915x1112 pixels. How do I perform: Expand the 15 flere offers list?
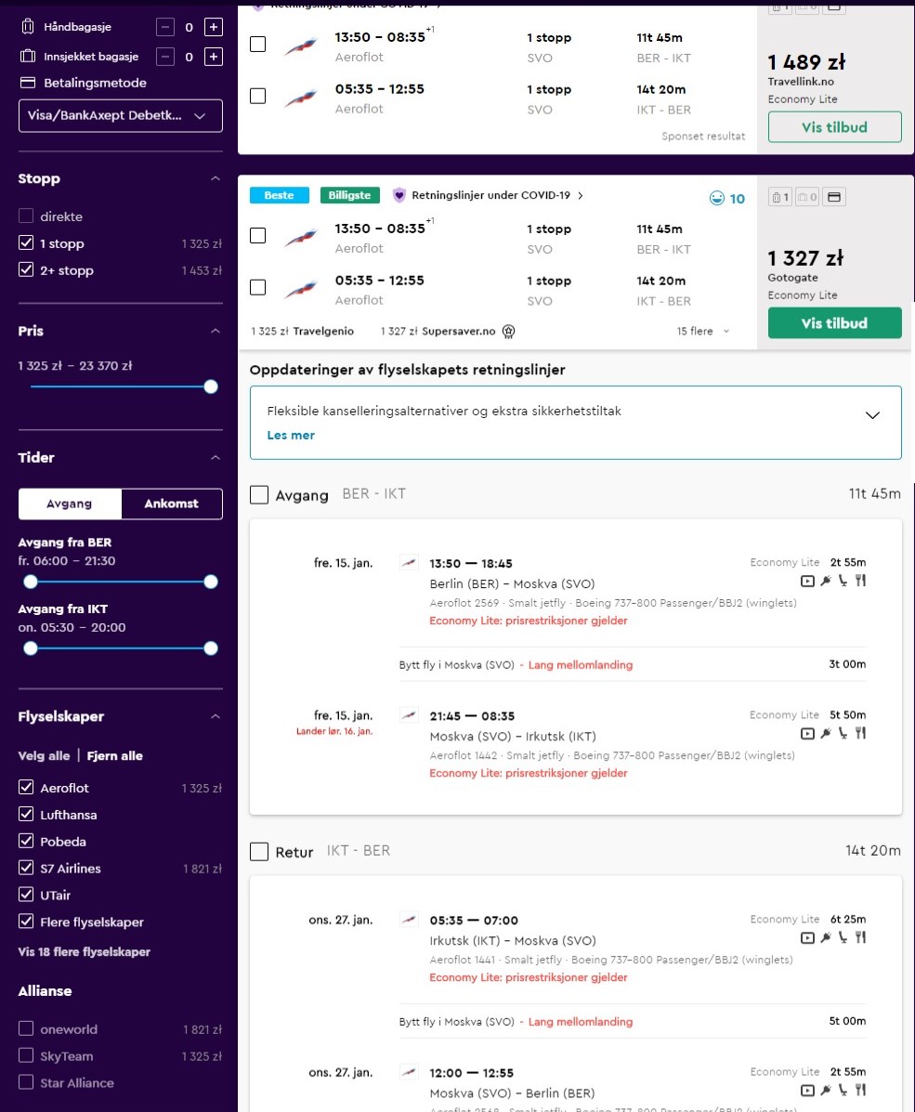pos(703,332)
